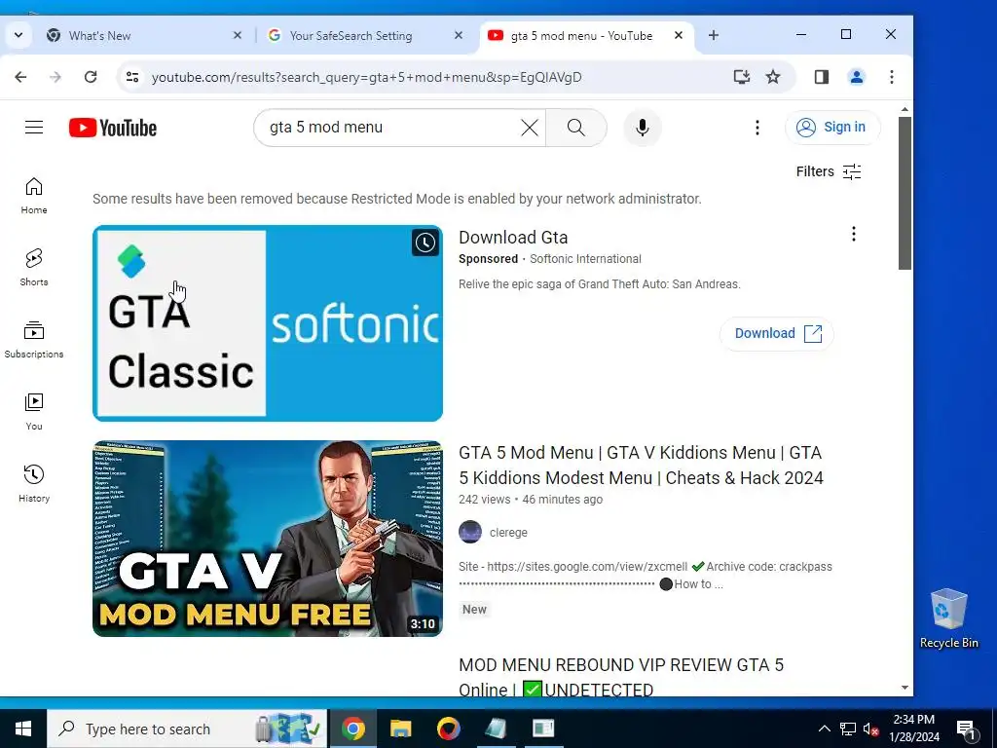The height and width of the screenshot is (748, 997).
Task: Open the Chrome three-dot menu
Action: coord(892,77)
